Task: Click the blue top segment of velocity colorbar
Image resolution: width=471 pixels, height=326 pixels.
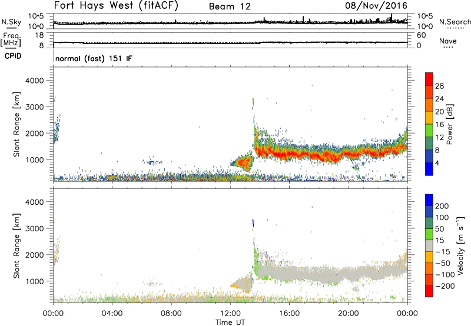Action: [429, 200]
